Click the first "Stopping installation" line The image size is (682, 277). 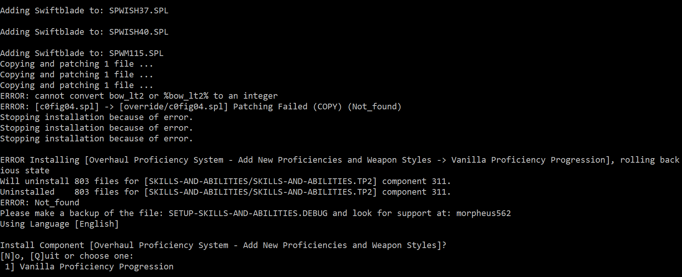coord(96,117)
